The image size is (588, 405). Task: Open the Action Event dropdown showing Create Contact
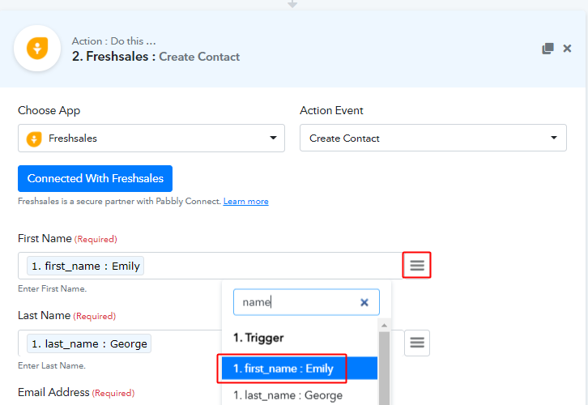[x=433, y=138]
